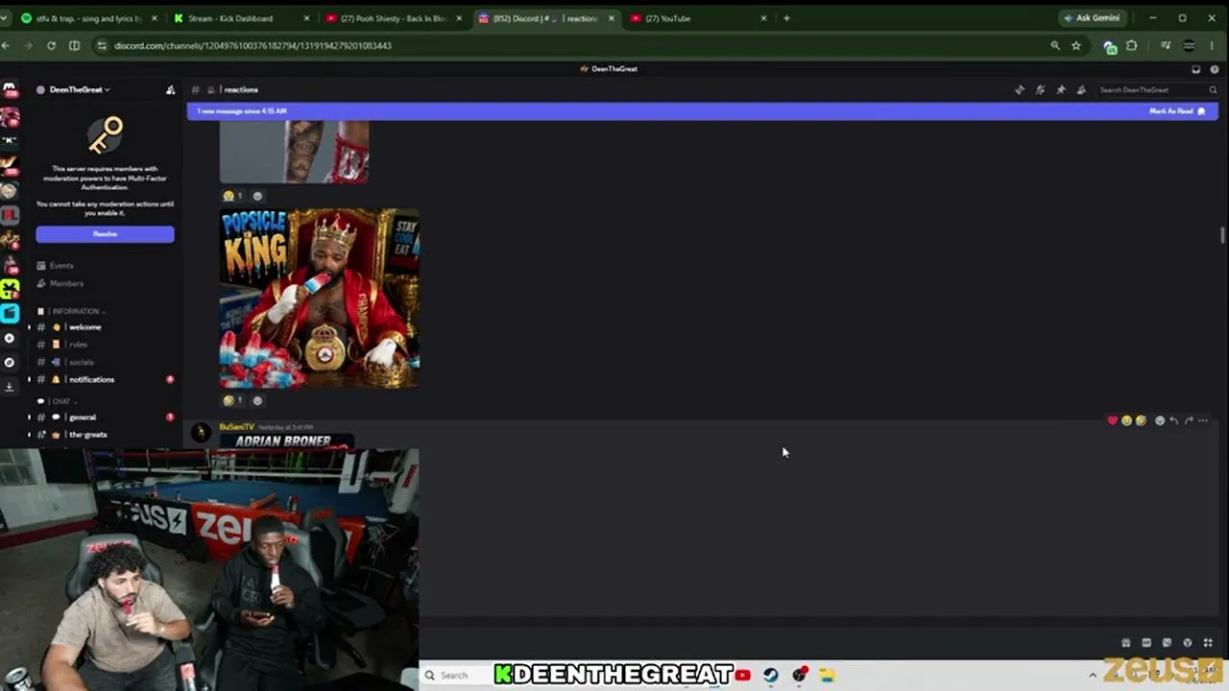The width and height of the screenshot is (1229, 691).
Task: Switch to the (27) YouTube tab
Action: [x=699, y=18]
